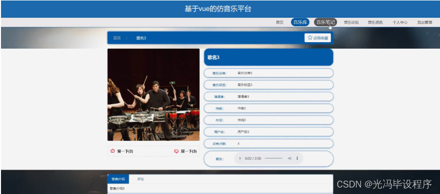The height and width of the screenshot is (194, 440).
Task: Click the 作词3 value text
Action: pyautogui.click(x=242, y=120)
